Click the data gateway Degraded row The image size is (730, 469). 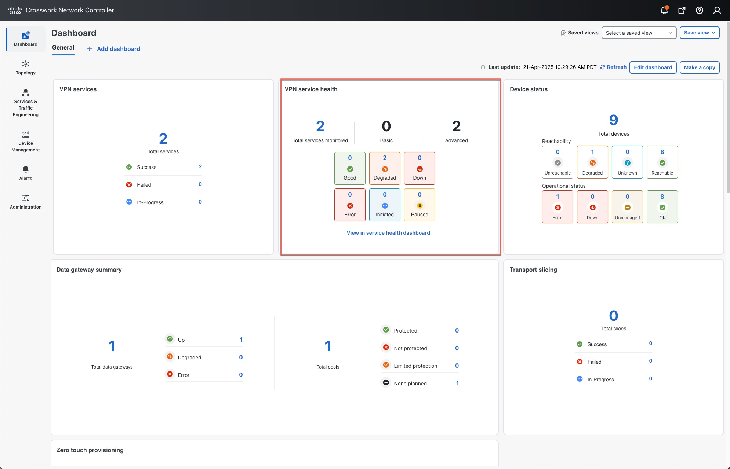pyautogui.click(x=204, y=357)
